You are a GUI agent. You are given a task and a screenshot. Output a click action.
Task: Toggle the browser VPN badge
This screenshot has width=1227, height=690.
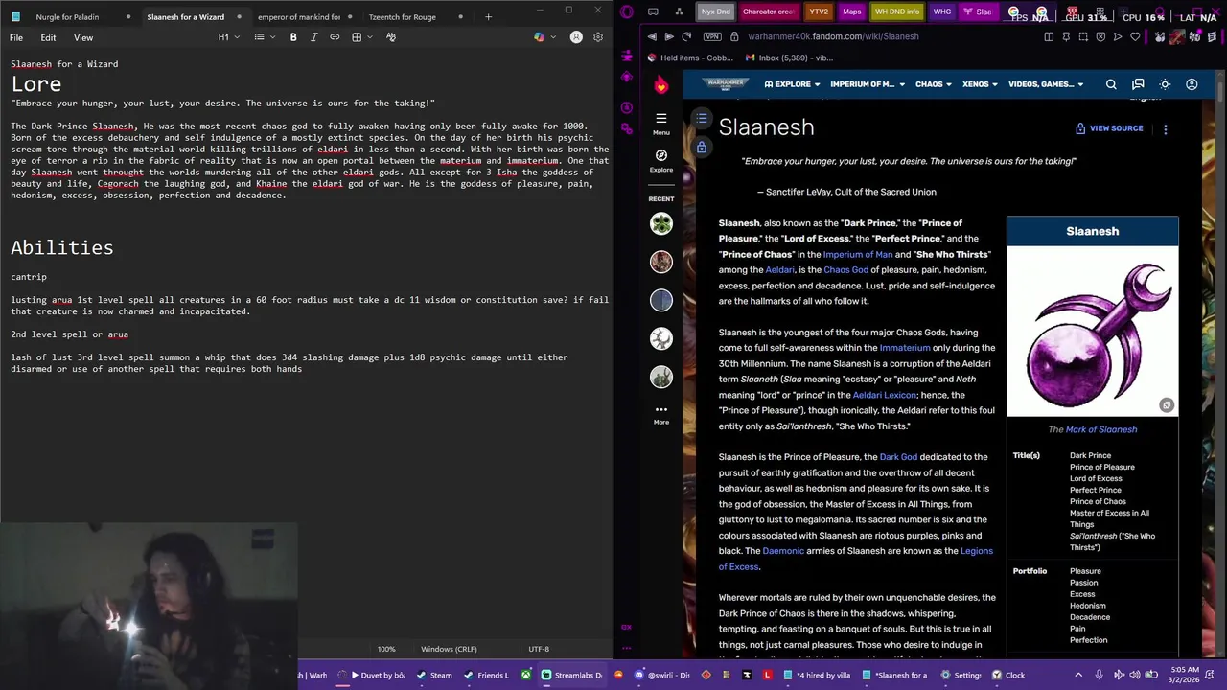click(x=711, y=36)
